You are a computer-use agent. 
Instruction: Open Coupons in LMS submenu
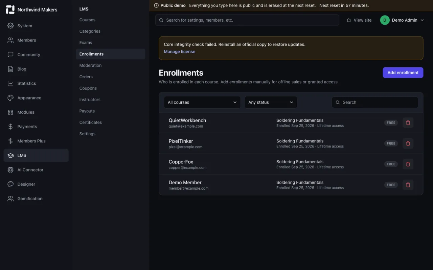pos(88,88)
